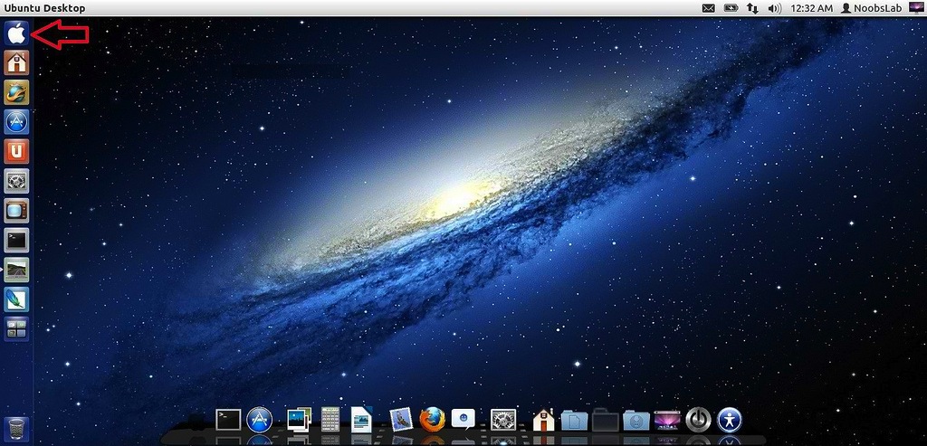Open the stacked photos viewer in dock
The image size is (927, 446).
[299, 420]
